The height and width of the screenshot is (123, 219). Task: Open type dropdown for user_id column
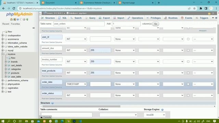76,39
